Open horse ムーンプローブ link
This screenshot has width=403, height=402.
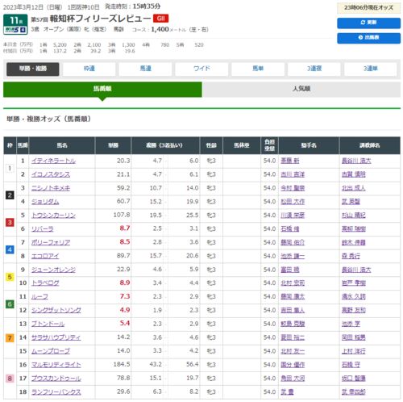(51, 351)
